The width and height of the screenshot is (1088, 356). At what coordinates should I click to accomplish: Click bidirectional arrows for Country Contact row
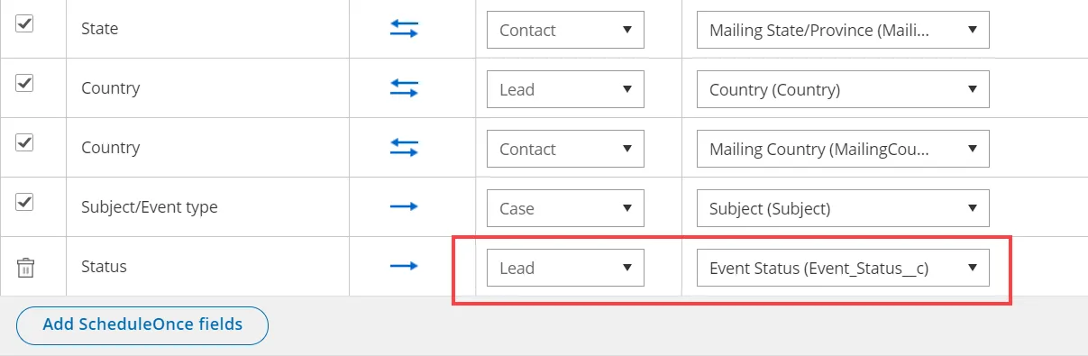[404, 148]
